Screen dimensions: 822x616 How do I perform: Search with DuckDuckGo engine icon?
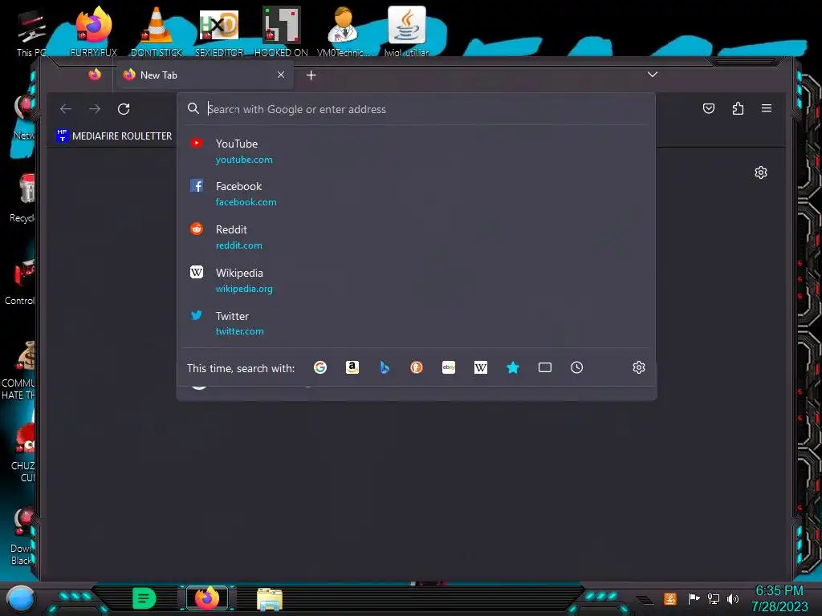click(417, 367)
